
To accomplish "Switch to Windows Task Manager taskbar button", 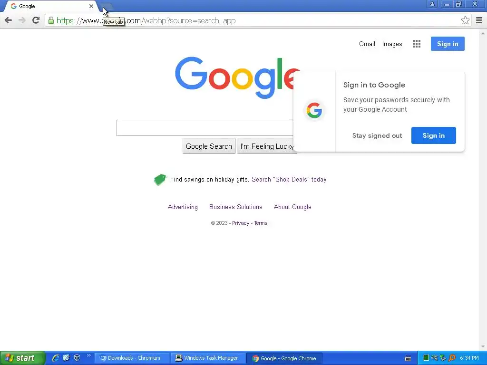I will click(208, 358).
